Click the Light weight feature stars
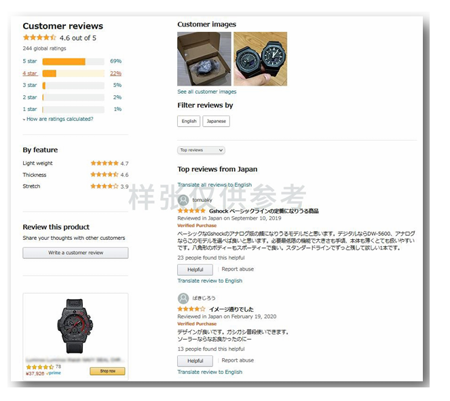The image size is (450, 401). pos(105,163)
